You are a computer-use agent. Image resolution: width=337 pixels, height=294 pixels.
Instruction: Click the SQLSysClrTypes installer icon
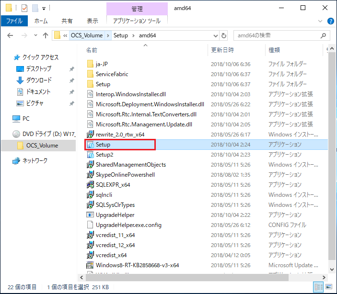click(x=90, y=205)
